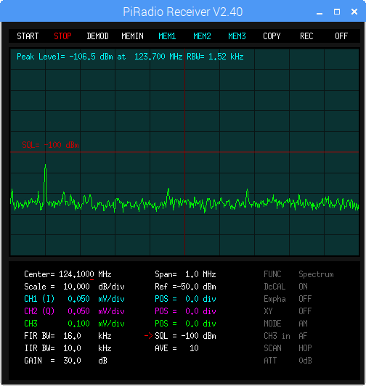Click the red STOP button
The height and width of the screenshot is (386, 366).
(62, 36)
